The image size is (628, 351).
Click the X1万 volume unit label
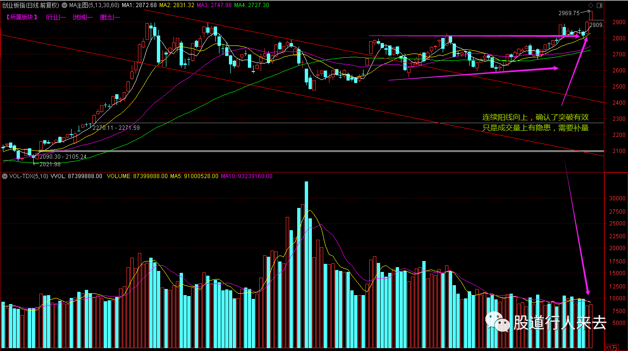[612, 347]
